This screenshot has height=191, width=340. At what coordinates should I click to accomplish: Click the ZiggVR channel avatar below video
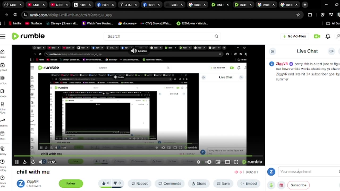(x=21, y=184)
